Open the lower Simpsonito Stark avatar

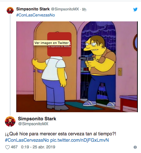point(10,121)
